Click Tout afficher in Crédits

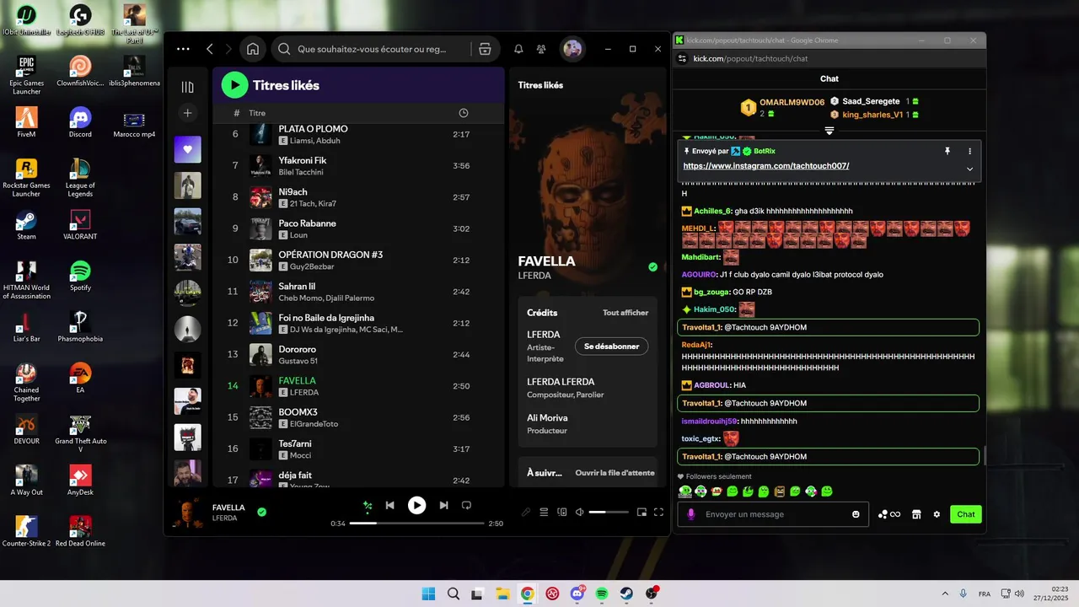tap(625, 313)
